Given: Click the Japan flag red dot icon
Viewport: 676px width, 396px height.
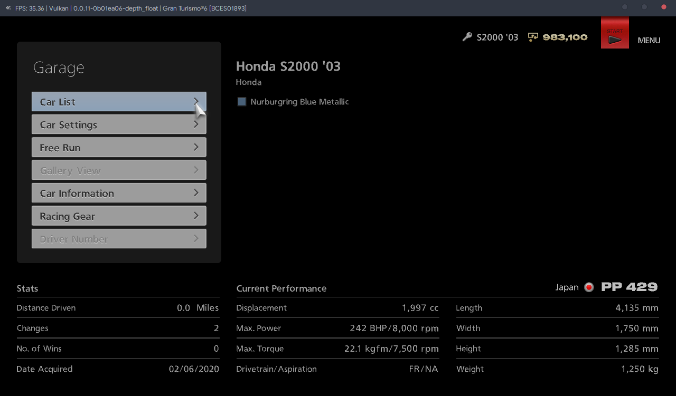Looking at the screenshot, I should [589, 287].
